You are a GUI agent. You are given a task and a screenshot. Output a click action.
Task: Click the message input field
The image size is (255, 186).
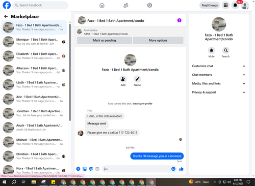(137, 169)
